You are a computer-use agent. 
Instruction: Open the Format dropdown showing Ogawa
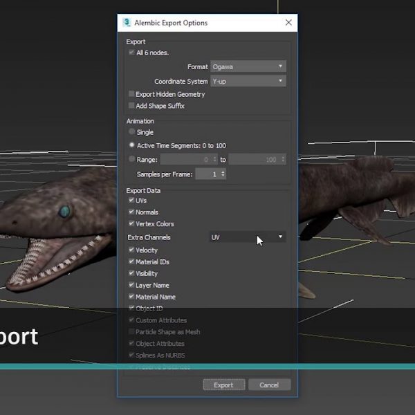click(x=248, y=67)
